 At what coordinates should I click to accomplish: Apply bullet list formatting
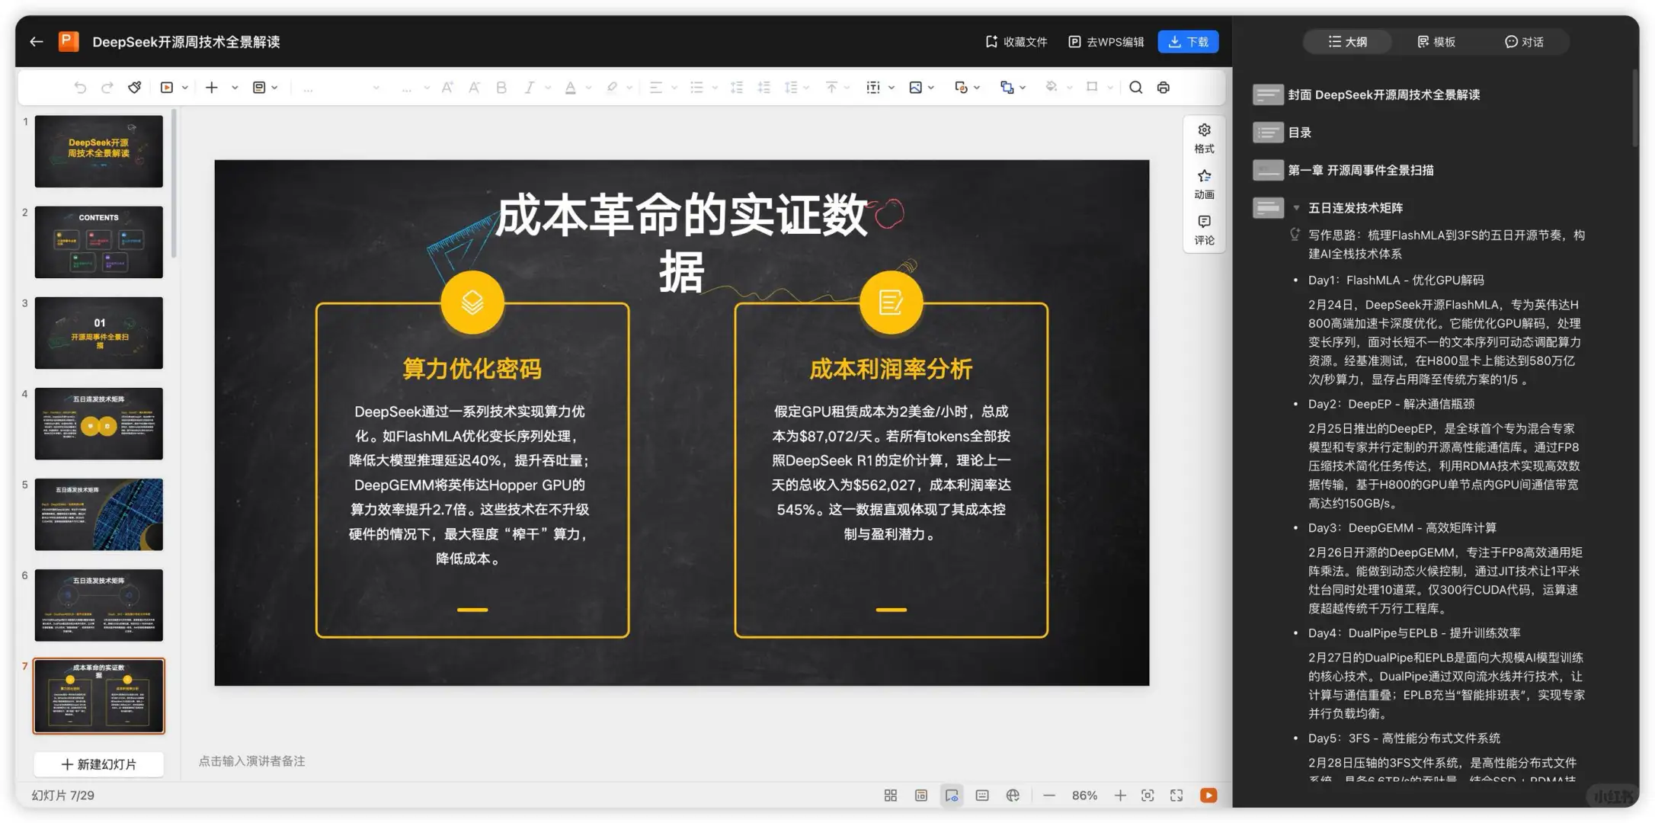coord(696,88)
